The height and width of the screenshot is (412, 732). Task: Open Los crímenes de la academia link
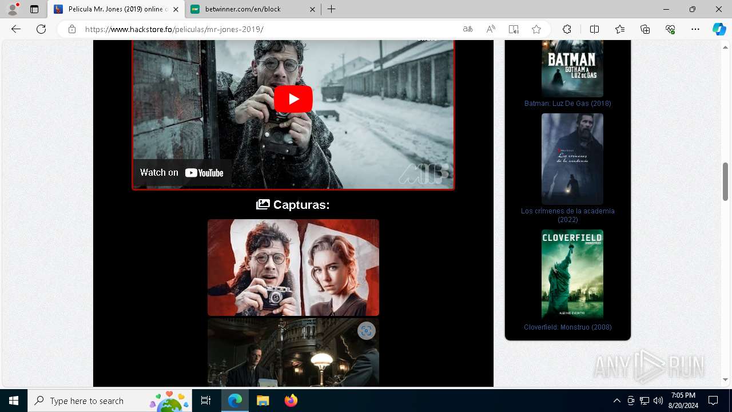pyautogui.click(x=568, y=215)
